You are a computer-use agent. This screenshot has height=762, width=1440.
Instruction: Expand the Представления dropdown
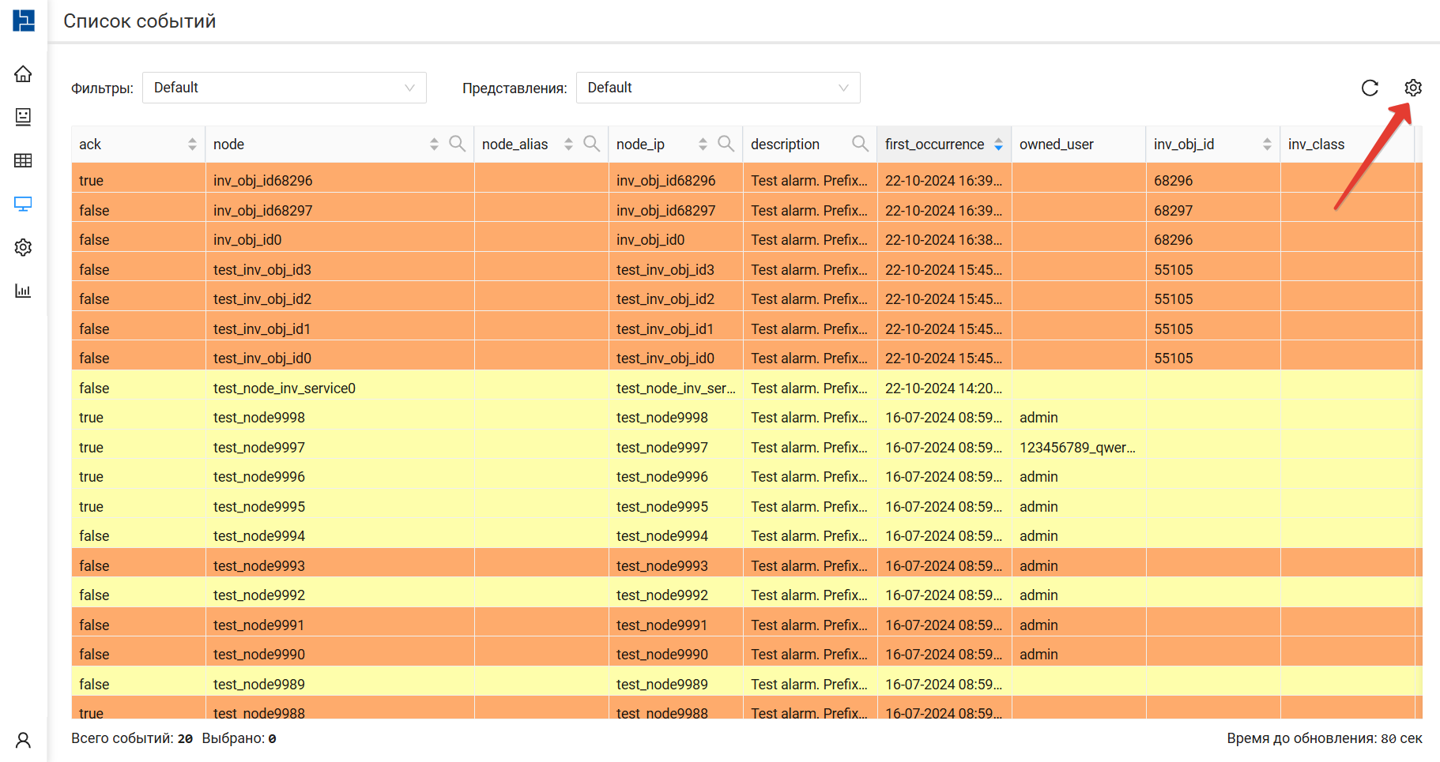point(718,88)
